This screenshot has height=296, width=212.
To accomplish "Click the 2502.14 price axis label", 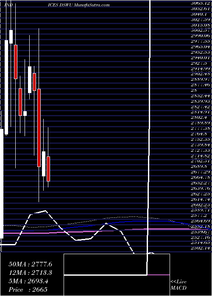I will click(200, 249).
